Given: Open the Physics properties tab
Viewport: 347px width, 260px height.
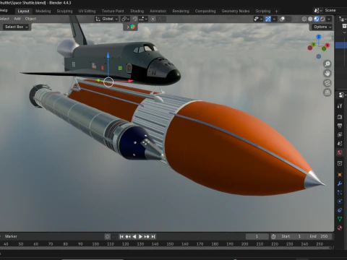Looking at the screenshot, I should point(340,201).
